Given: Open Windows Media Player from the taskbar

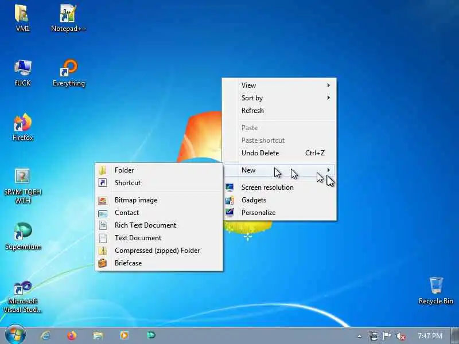Looking at the screenshot, I should (125, 335).
